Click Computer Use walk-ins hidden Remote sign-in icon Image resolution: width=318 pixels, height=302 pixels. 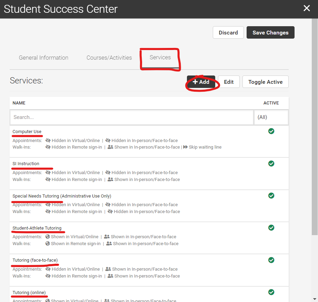(x=48, y=147)
